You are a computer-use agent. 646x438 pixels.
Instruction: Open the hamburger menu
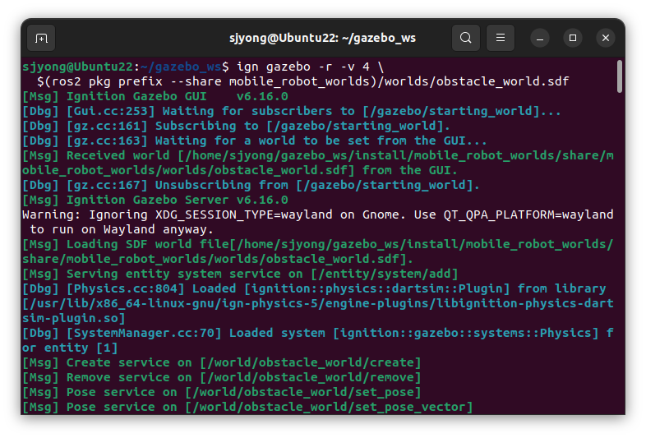click(x=501, y=38)
